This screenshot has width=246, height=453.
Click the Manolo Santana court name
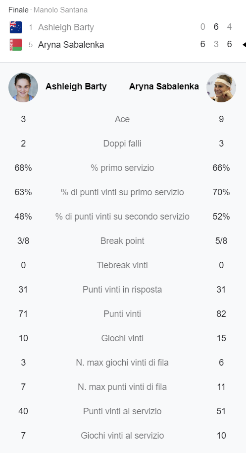(60, 10)
